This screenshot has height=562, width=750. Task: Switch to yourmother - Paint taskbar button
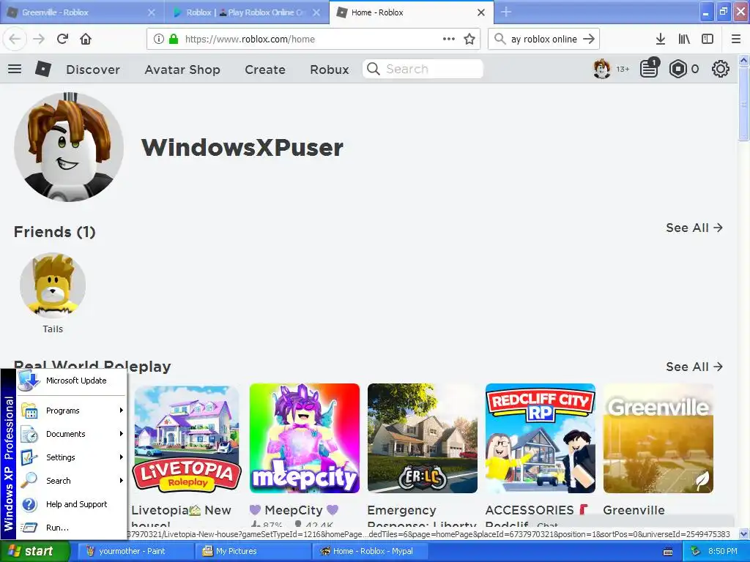coord(135,551)
